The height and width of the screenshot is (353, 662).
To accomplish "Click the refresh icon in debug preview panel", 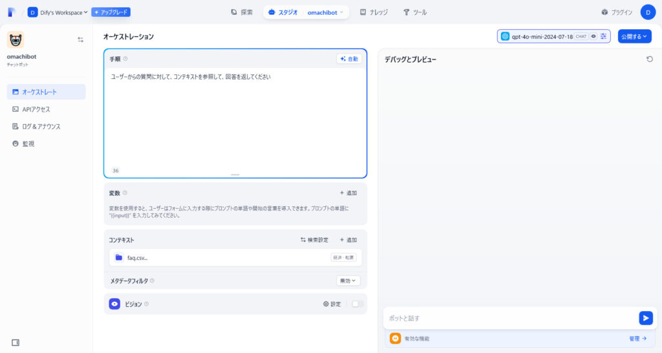I will pyautogui.click(x=650, y=59).
